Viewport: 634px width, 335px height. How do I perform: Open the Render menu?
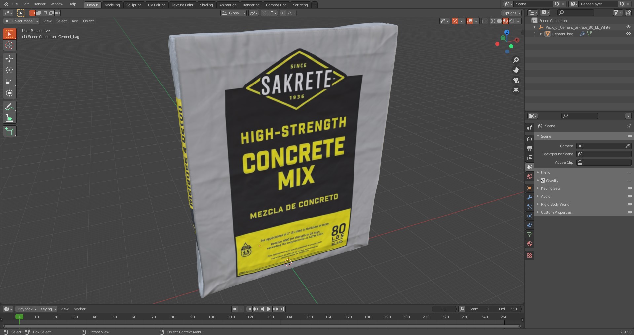(39, 4)
